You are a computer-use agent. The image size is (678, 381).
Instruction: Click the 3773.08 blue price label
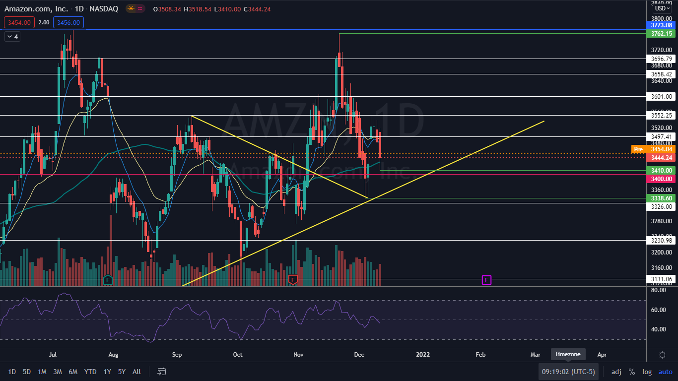coord(662,25)
